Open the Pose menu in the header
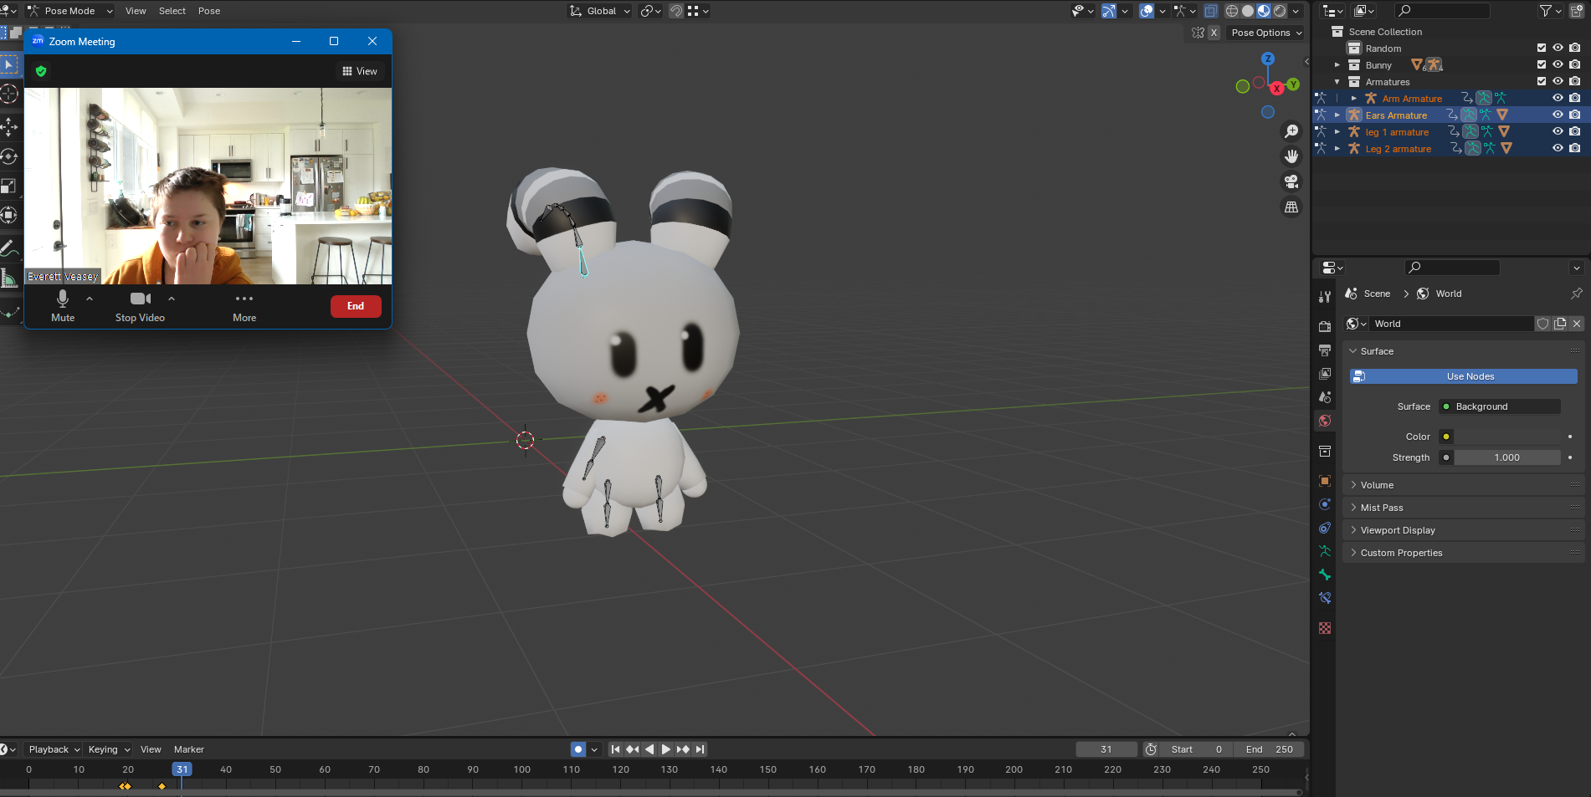 (x=208, y=11)
